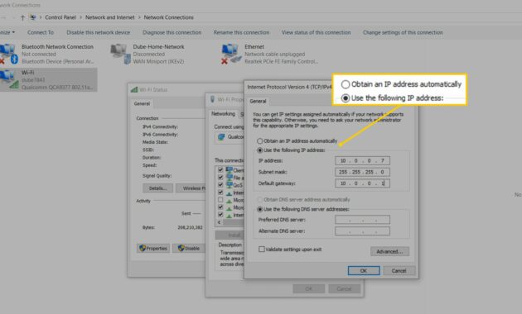
Task: Open the Networking tab in Wi-Fi Properties
Action: coord(223,113)
